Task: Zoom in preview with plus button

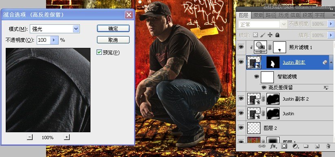Action: (67, 137)
